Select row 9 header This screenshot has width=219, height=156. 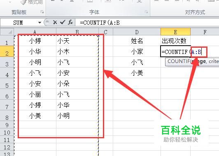tap(7, 125)
